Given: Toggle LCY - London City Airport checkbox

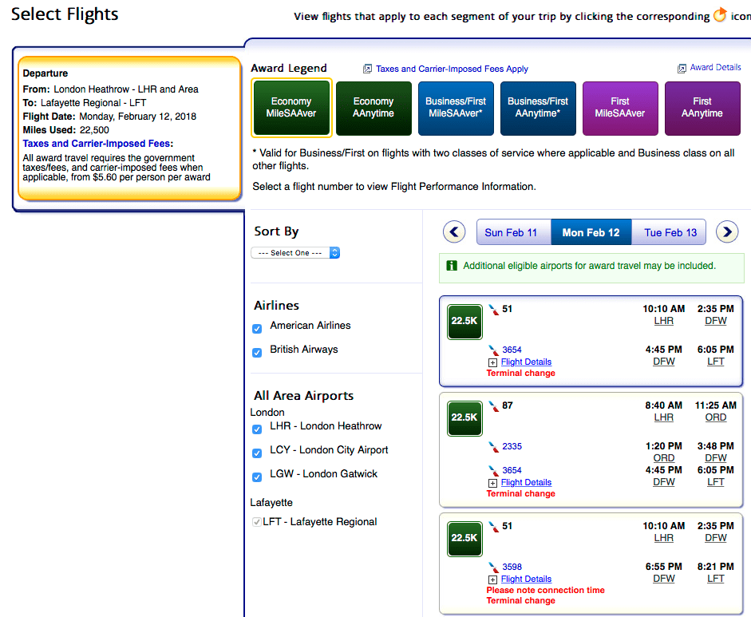Looking at the screenshot, I should coord(257,453).
